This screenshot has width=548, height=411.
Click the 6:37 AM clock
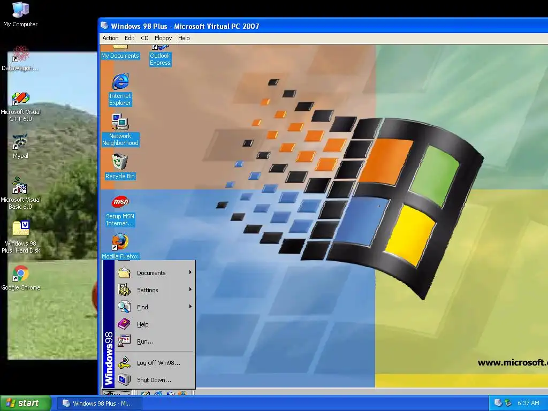pos(528,403)
